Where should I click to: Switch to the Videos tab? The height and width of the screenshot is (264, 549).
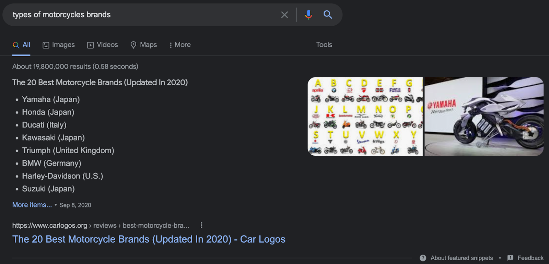(102, 45)
